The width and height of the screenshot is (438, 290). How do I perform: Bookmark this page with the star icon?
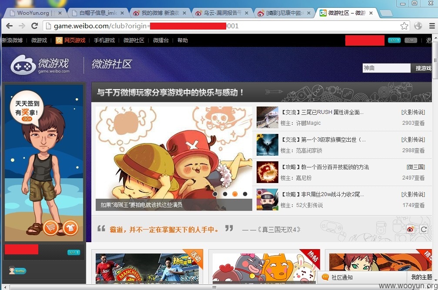(404, 26)
